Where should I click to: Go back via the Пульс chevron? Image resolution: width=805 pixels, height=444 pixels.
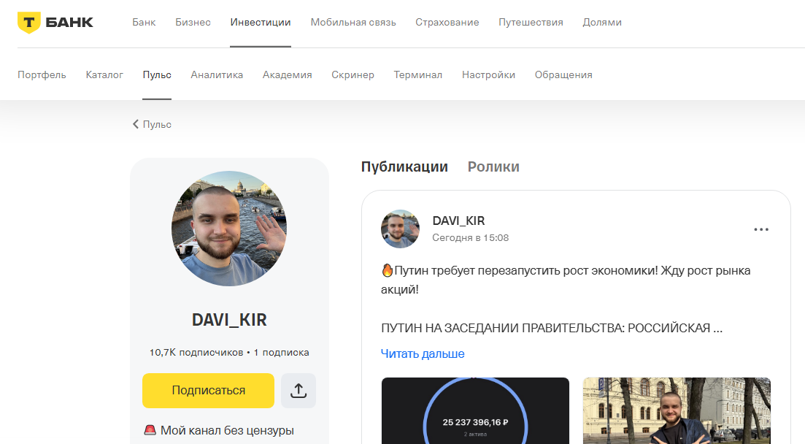(x=152, y=124)
